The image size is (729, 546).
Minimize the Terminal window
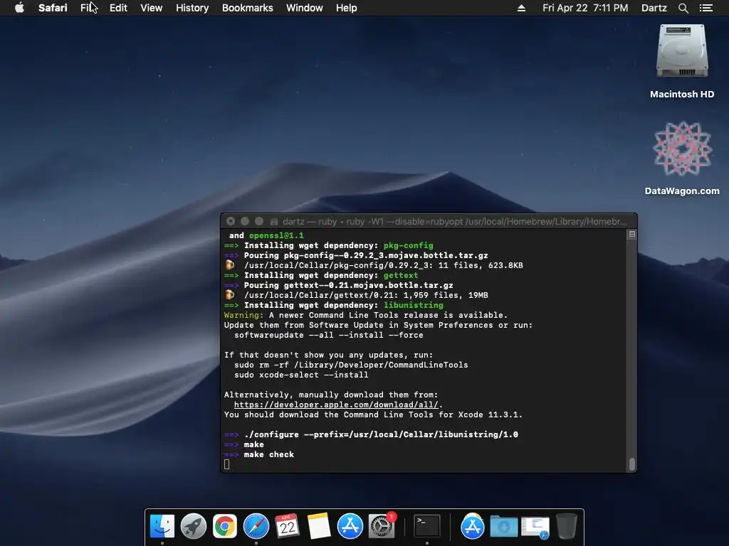pos(245,222)
